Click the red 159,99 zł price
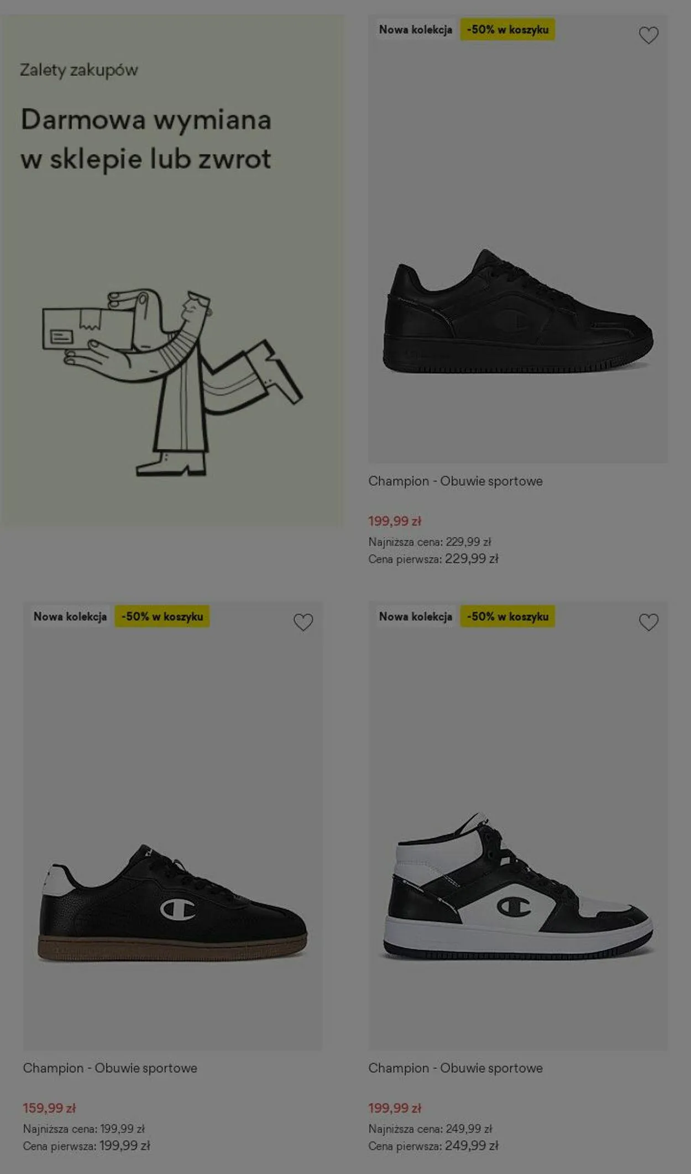 click(x=49, y=1108)
